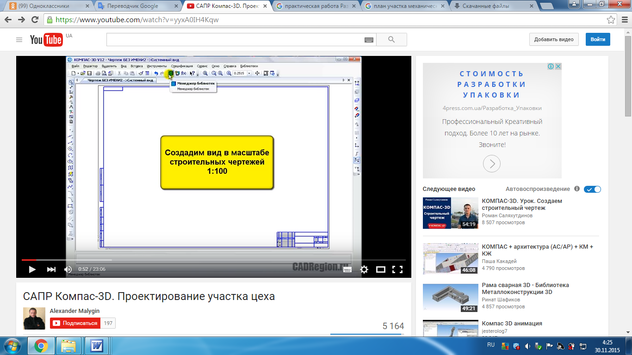Click the Добавить видео button

(554, 39)
